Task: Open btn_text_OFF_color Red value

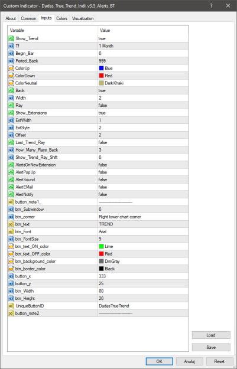Action: point(143,254)
